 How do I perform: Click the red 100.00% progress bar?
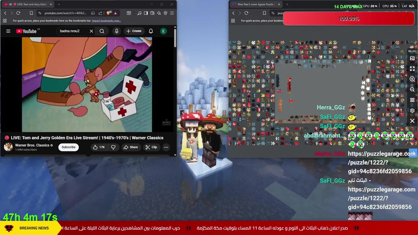(349, 19)
